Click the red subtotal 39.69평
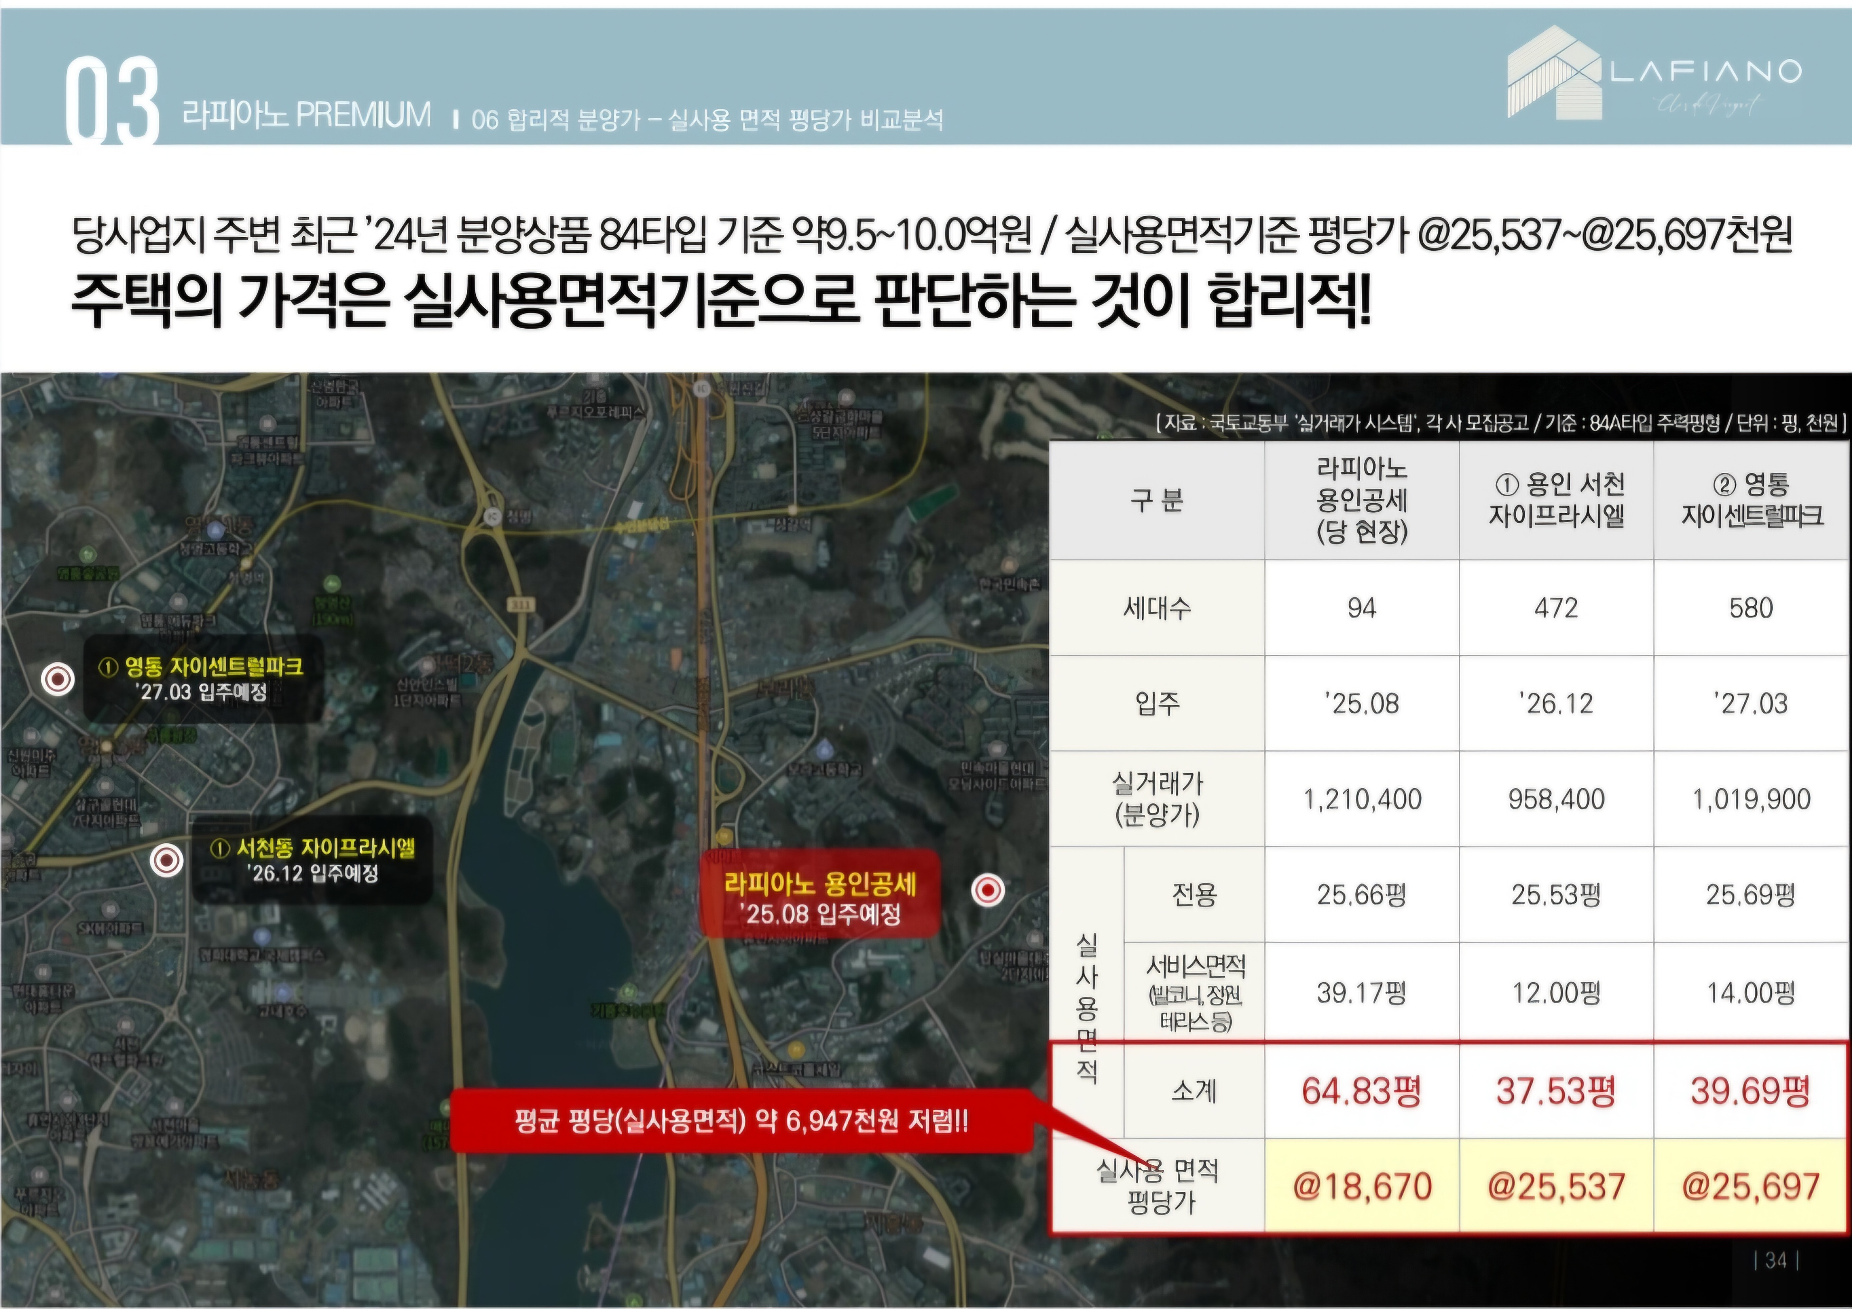Image resolution: width=1852 pixels, height=1309 pixels. coord(1751,1090)
